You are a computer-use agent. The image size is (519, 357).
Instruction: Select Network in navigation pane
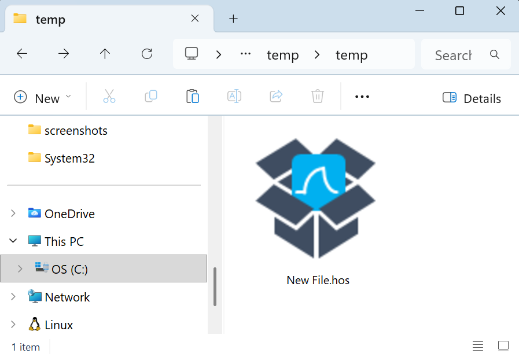(59, 297)
